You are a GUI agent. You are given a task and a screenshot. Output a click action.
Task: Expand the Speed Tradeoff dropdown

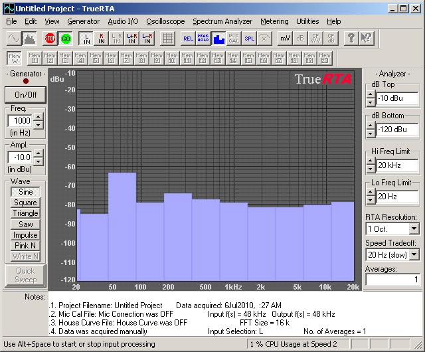coord(414,255)
